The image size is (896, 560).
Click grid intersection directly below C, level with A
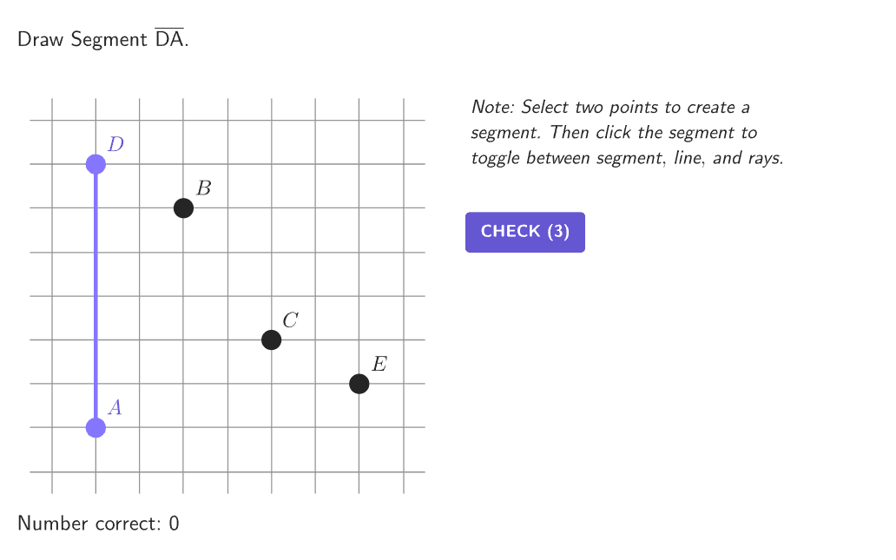coord(271,427)
